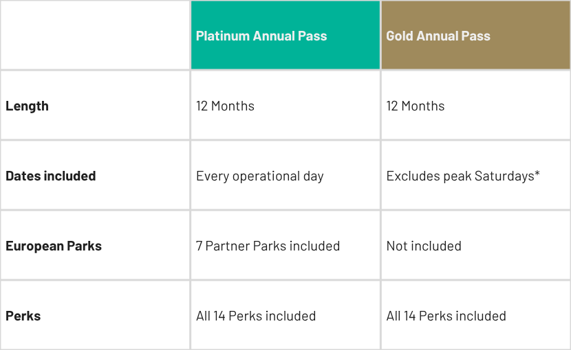Select the European Parks row label
The image size is (571, 350).
tap(54, 246)
